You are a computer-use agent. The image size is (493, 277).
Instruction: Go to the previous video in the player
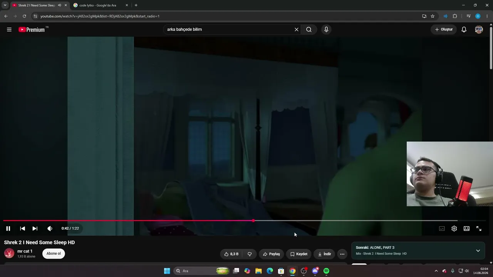pos(22,229)
